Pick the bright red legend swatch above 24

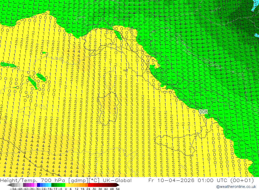(89, 185)
